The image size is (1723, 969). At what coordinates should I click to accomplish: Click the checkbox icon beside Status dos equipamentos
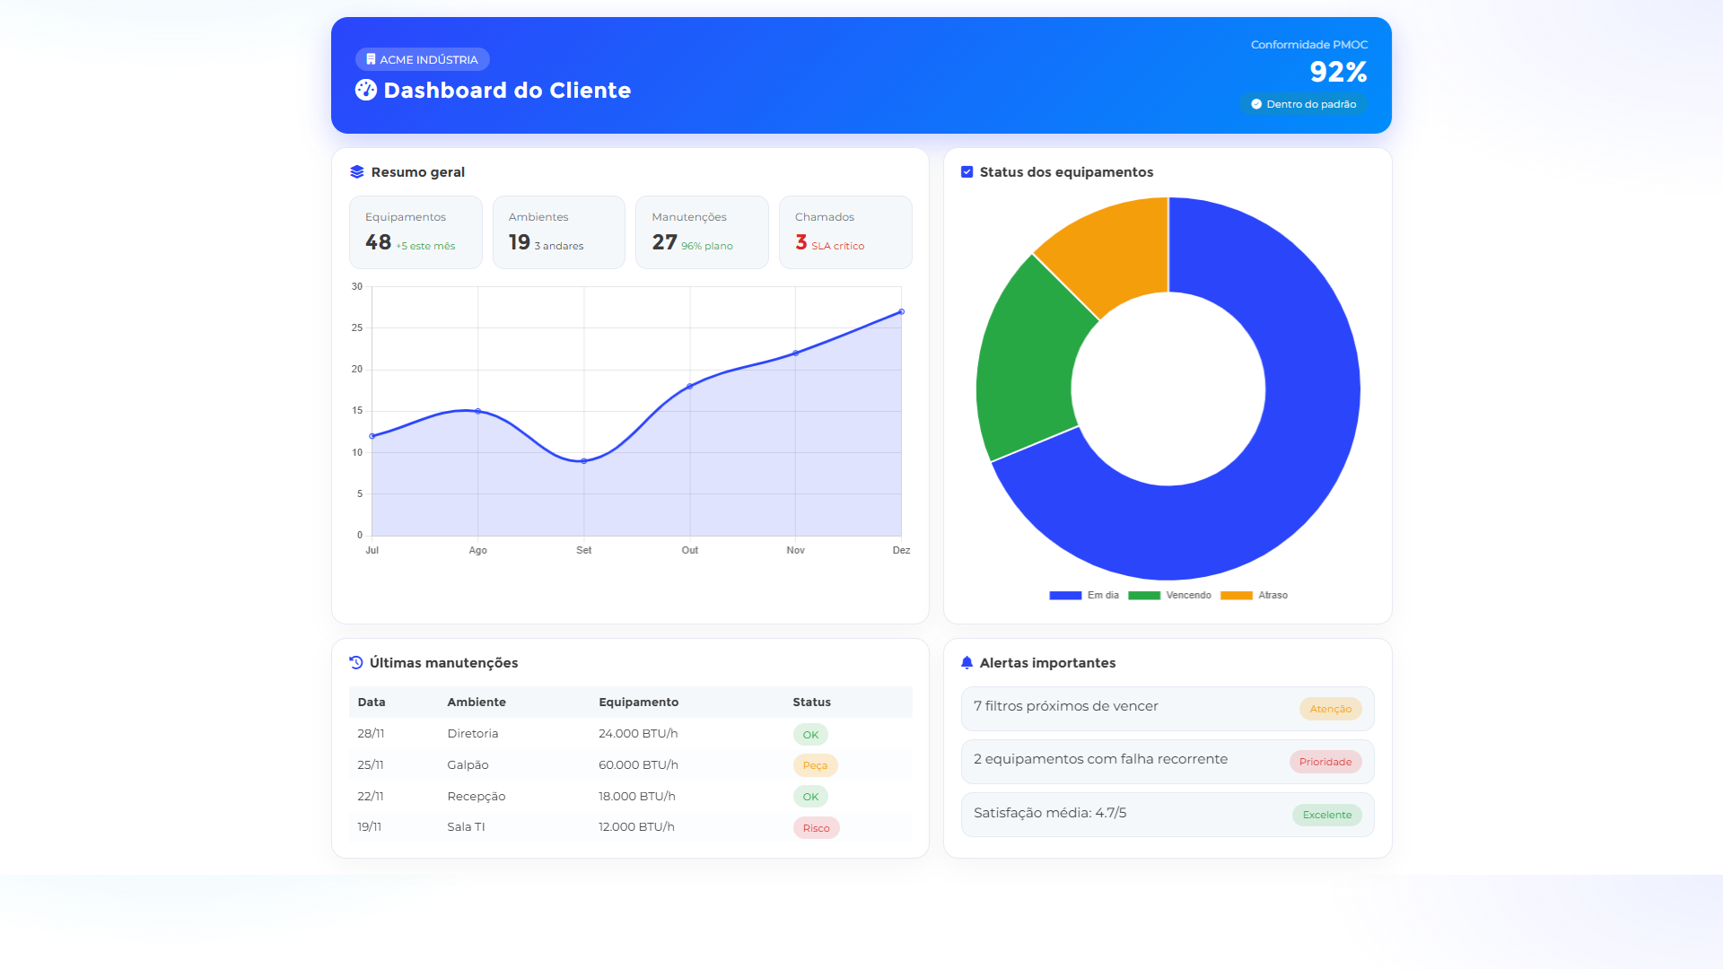966,172
